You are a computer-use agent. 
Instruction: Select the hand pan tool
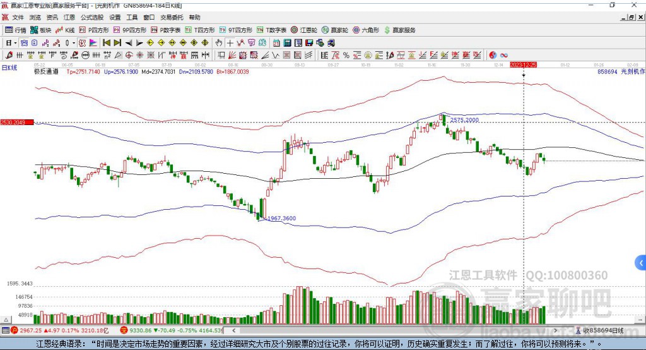coord(219,43)
